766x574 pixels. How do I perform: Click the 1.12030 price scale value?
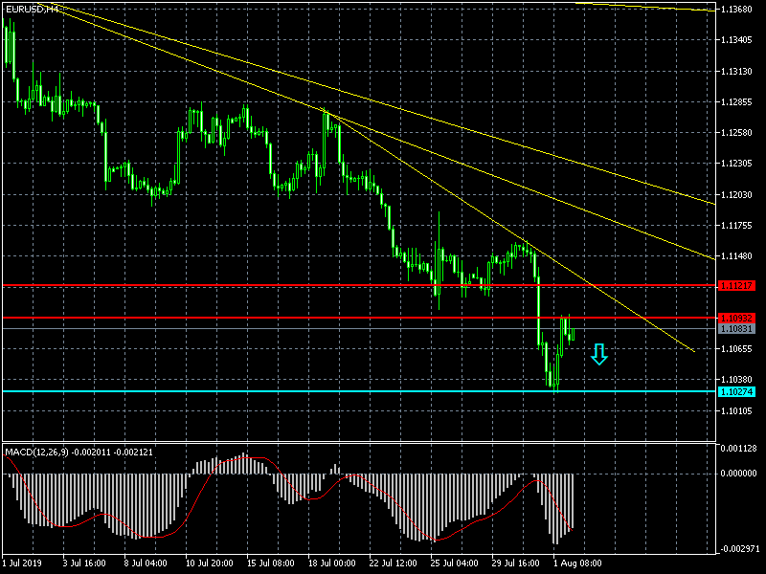pyautogui.click(x=736, y=195)
